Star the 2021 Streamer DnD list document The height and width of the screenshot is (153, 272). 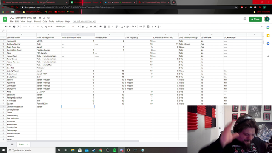[x=40, y=18]
